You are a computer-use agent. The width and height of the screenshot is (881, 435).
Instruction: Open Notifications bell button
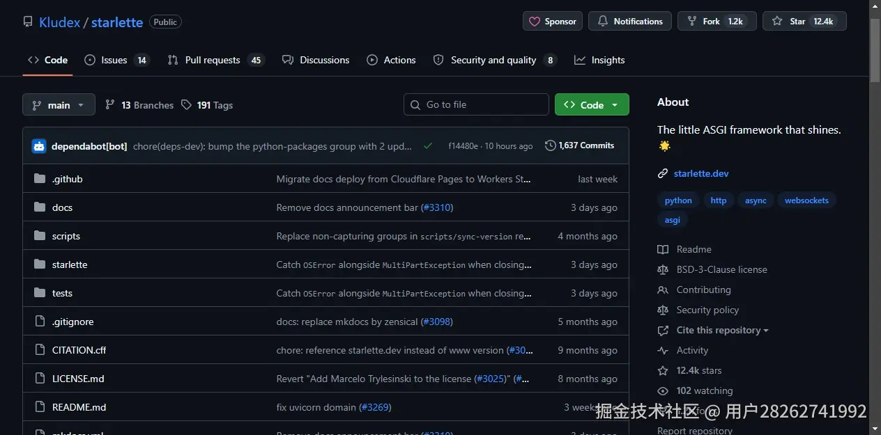point(630,22)
